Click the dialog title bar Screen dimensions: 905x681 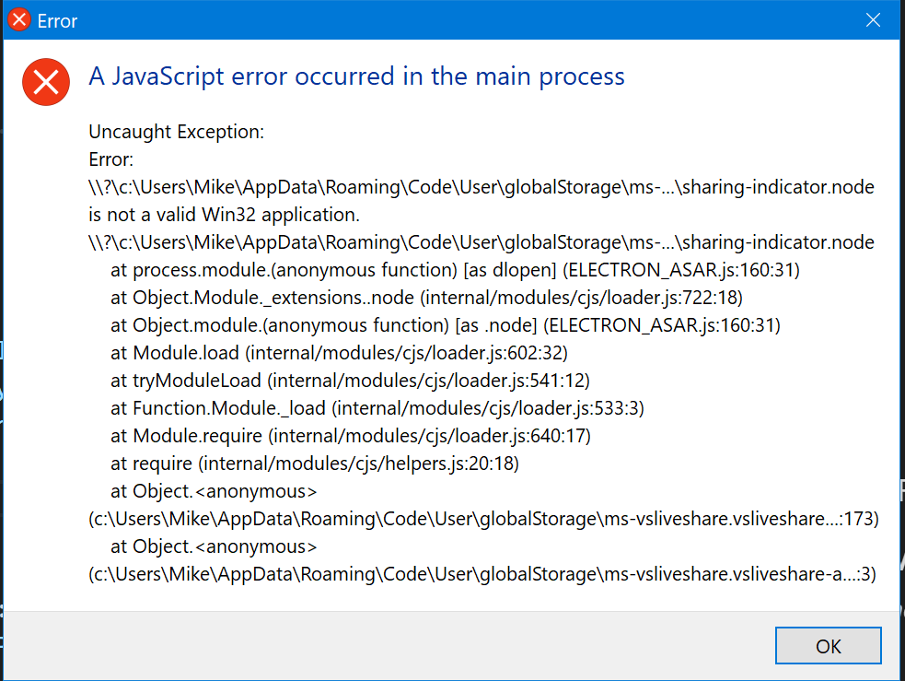point(414,19)
